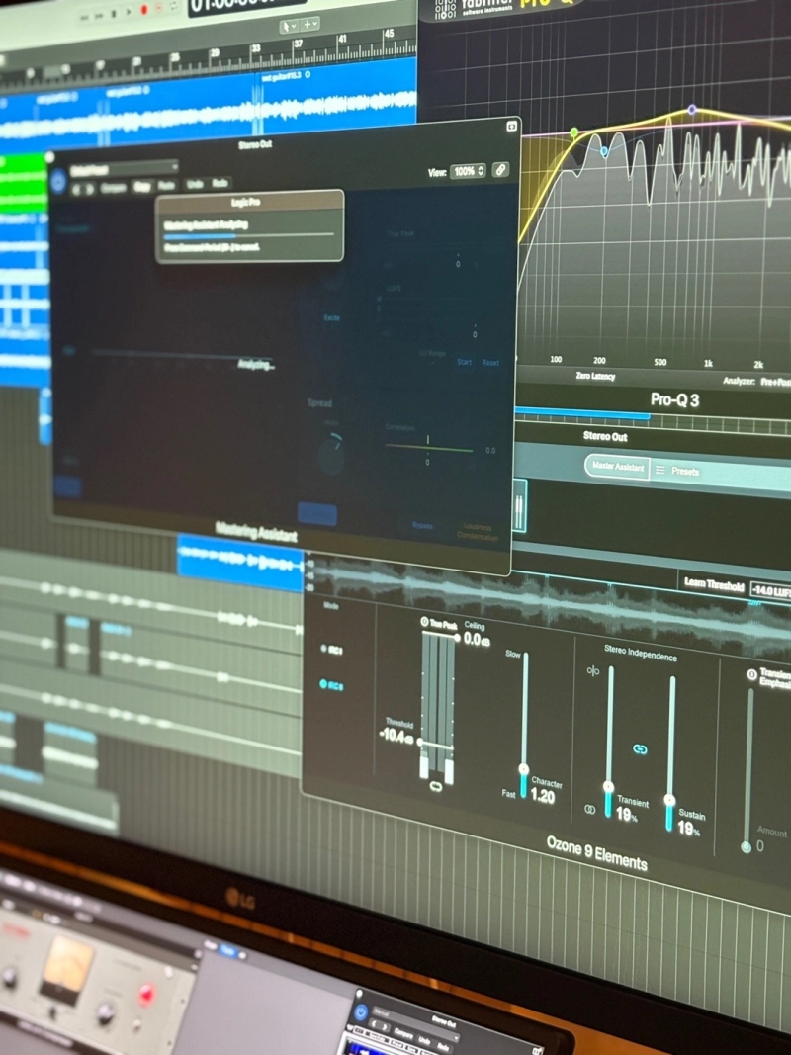Viewport: 791px width, 1055px height.
Task: Click the Ozone transient/sustain link icon
Action: [x=640, y=749]
